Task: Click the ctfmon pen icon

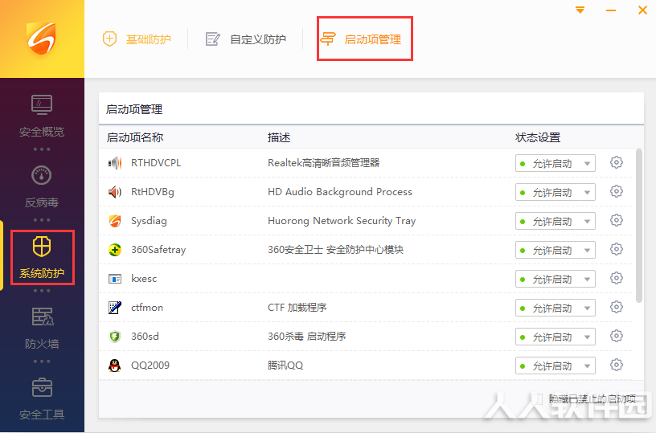Action: click(115, 308)
